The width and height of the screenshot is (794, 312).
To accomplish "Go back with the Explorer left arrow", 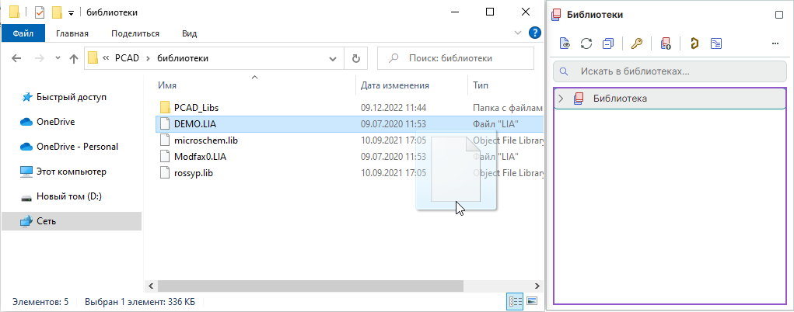I will coord(16,58).
